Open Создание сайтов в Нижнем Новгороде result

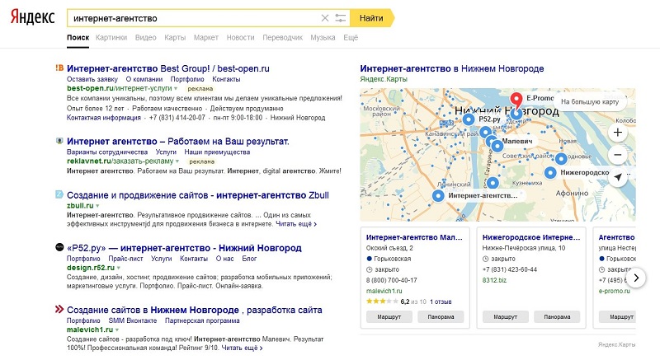(195, 310)
